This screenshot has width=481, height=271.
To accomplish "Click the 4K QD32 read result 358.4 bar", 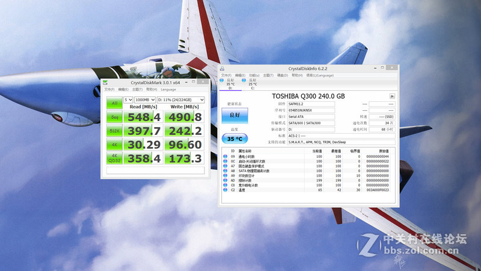I will pyautogui.click(x=144, y=158).
